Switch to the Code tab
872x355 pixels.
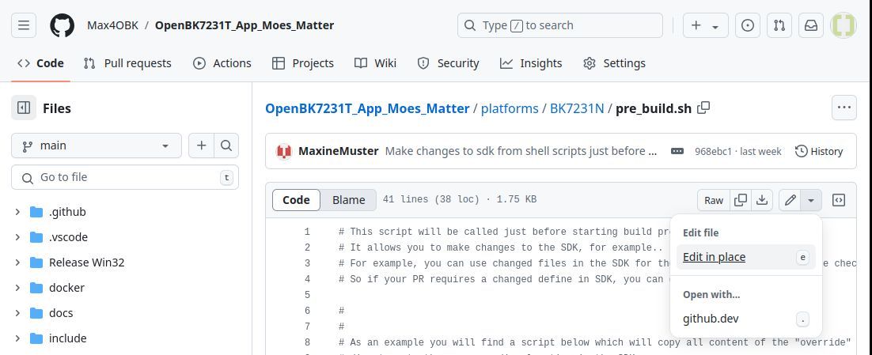40,63
